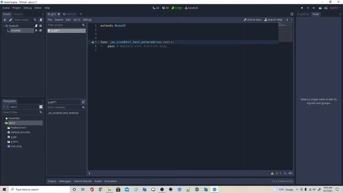Click the signal connection icon at line 5
The height and width of the screenshot is (193, 343).
93,42
